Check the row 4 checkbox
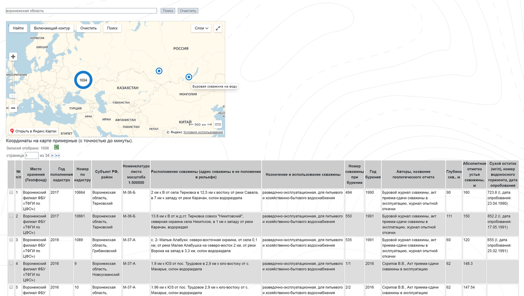 11,264
